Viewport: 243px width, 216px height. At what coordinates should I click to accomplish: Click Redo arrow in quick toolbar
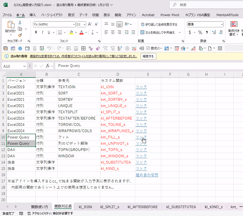[x=59, y=48]
